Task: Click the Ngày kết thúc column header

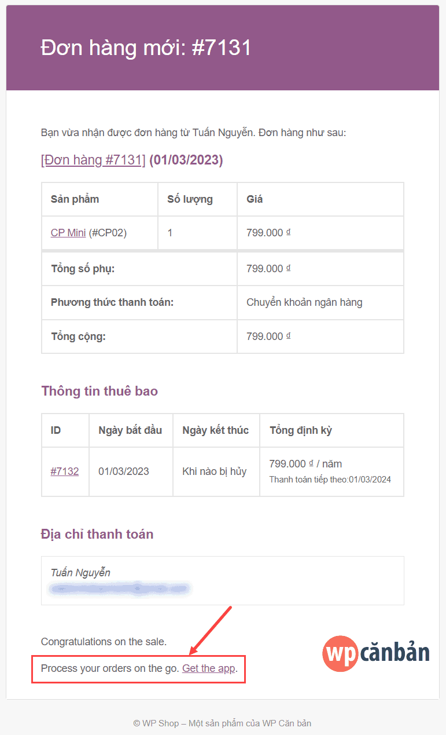Action: tap(215, 430)
